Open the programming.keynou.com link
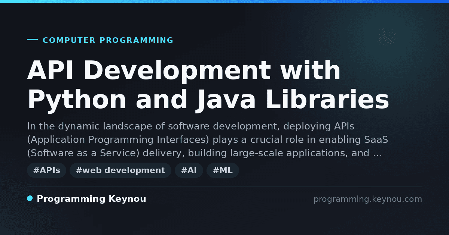The height and width of the screenshot is (235, 449). tap(368, 199)
